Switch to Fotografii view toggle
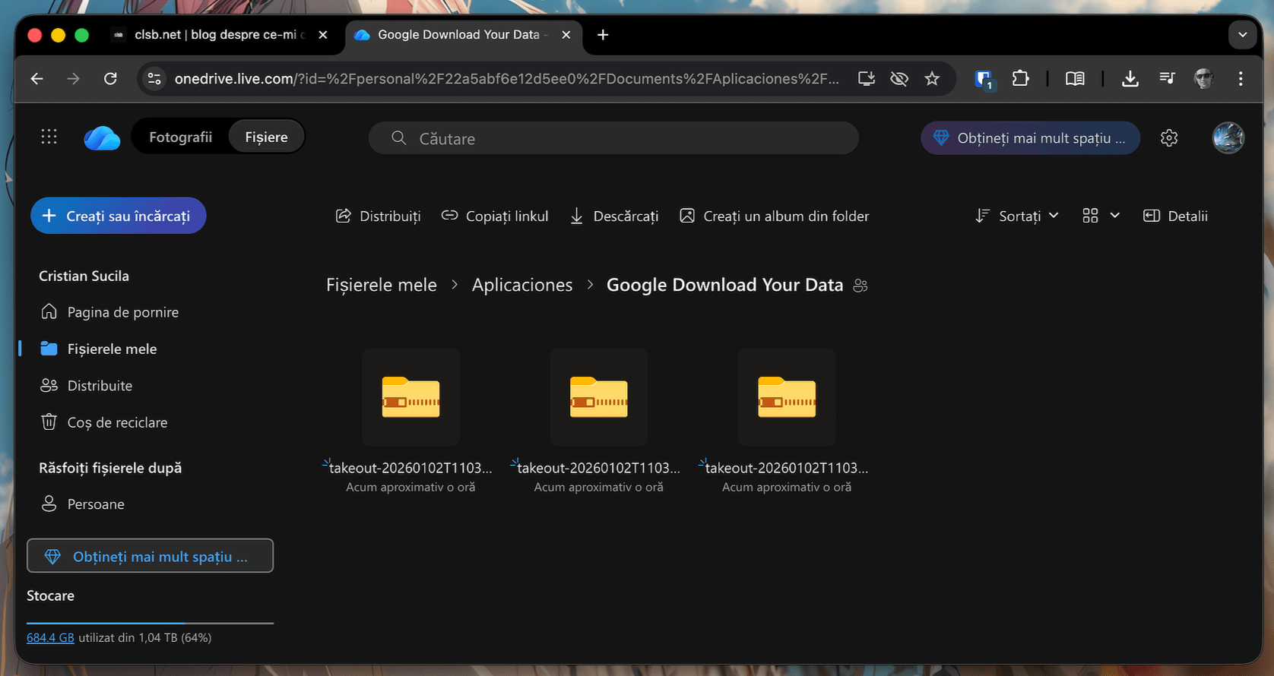Image resolution: width=1274 pixels, height=676 pixels. point(180,137)
